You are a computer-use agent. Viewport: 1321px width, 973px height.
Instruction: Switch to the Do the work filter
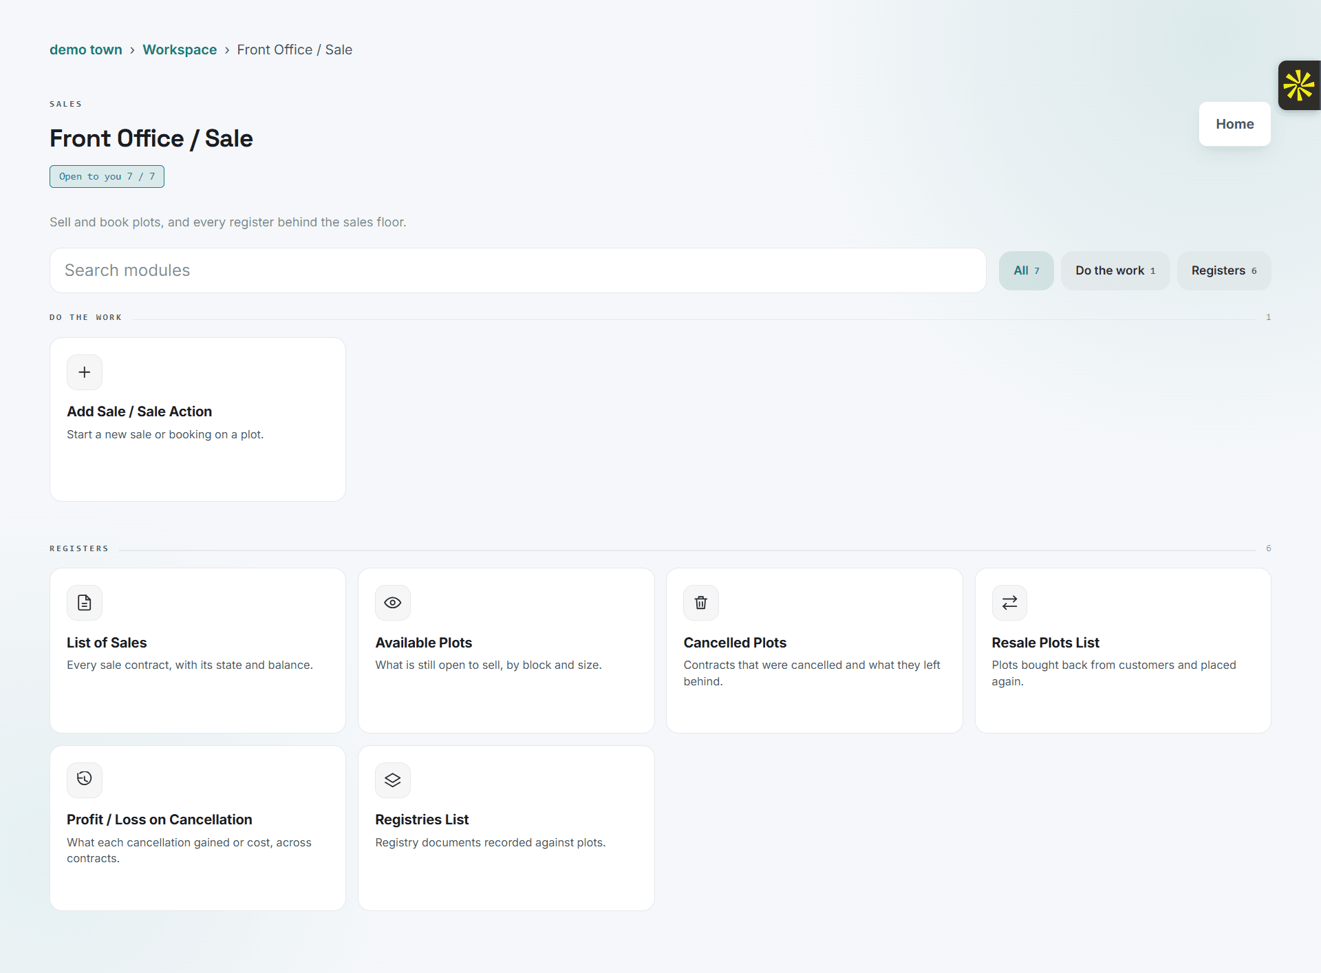click(1115, 270)
